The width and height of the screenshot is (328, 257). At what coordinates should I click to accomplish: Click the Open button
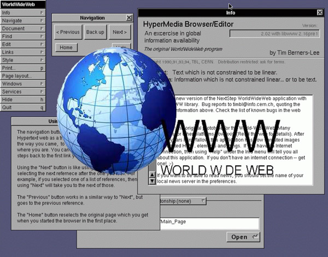click(x=243, y=237)
